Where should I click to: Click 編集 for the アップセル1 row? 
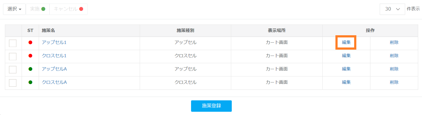(x=346, y=42)
